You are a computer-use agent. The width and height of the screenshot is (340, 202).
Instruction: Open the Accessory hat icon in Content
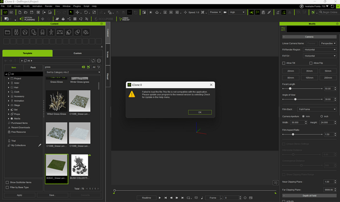click(42, 33)
